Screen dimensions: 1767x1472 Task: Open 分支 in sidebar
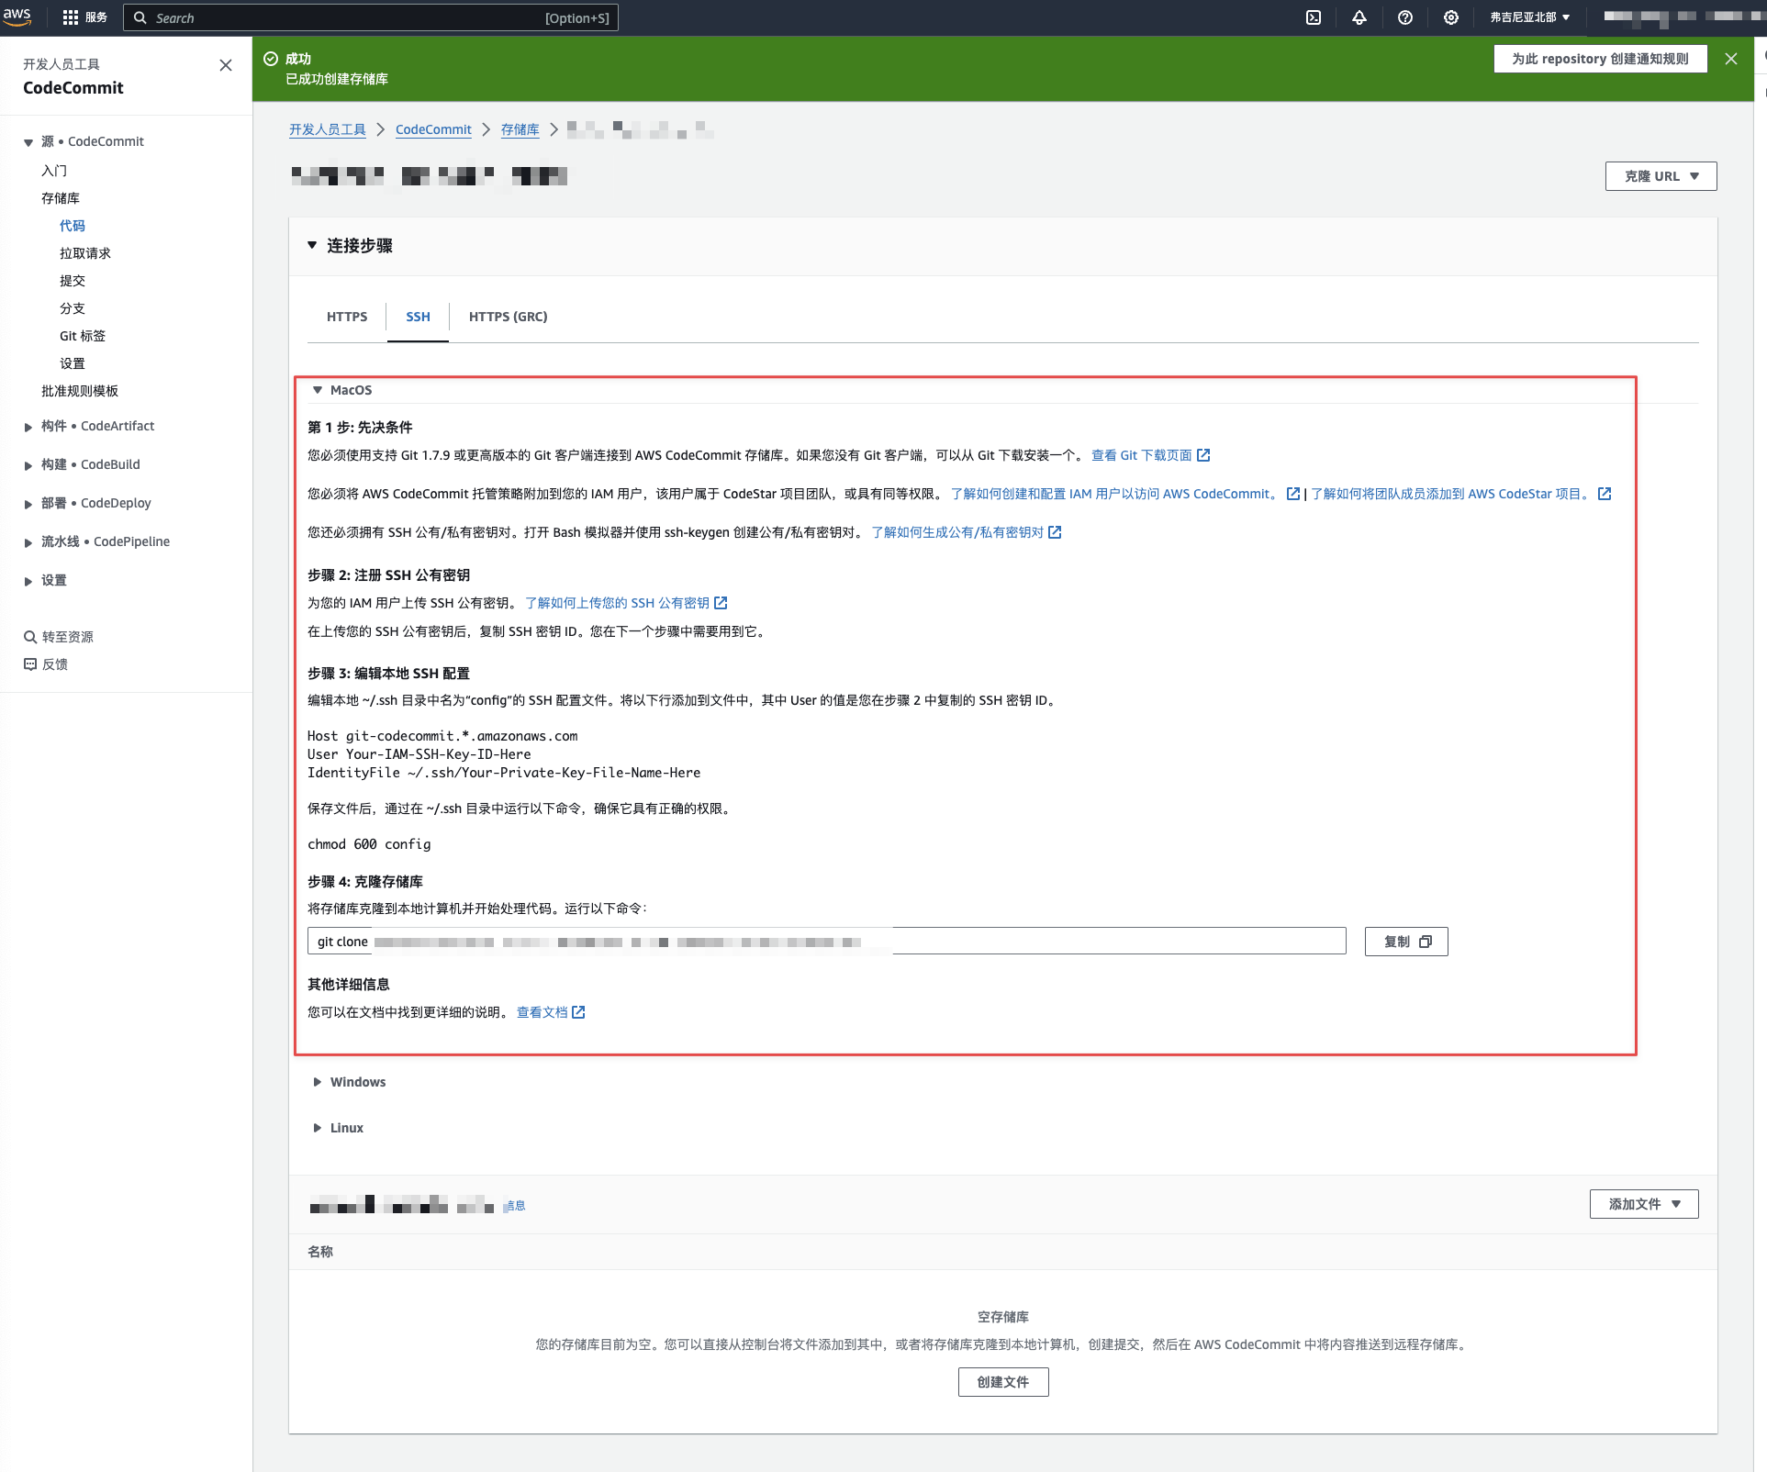pos(73,308)
